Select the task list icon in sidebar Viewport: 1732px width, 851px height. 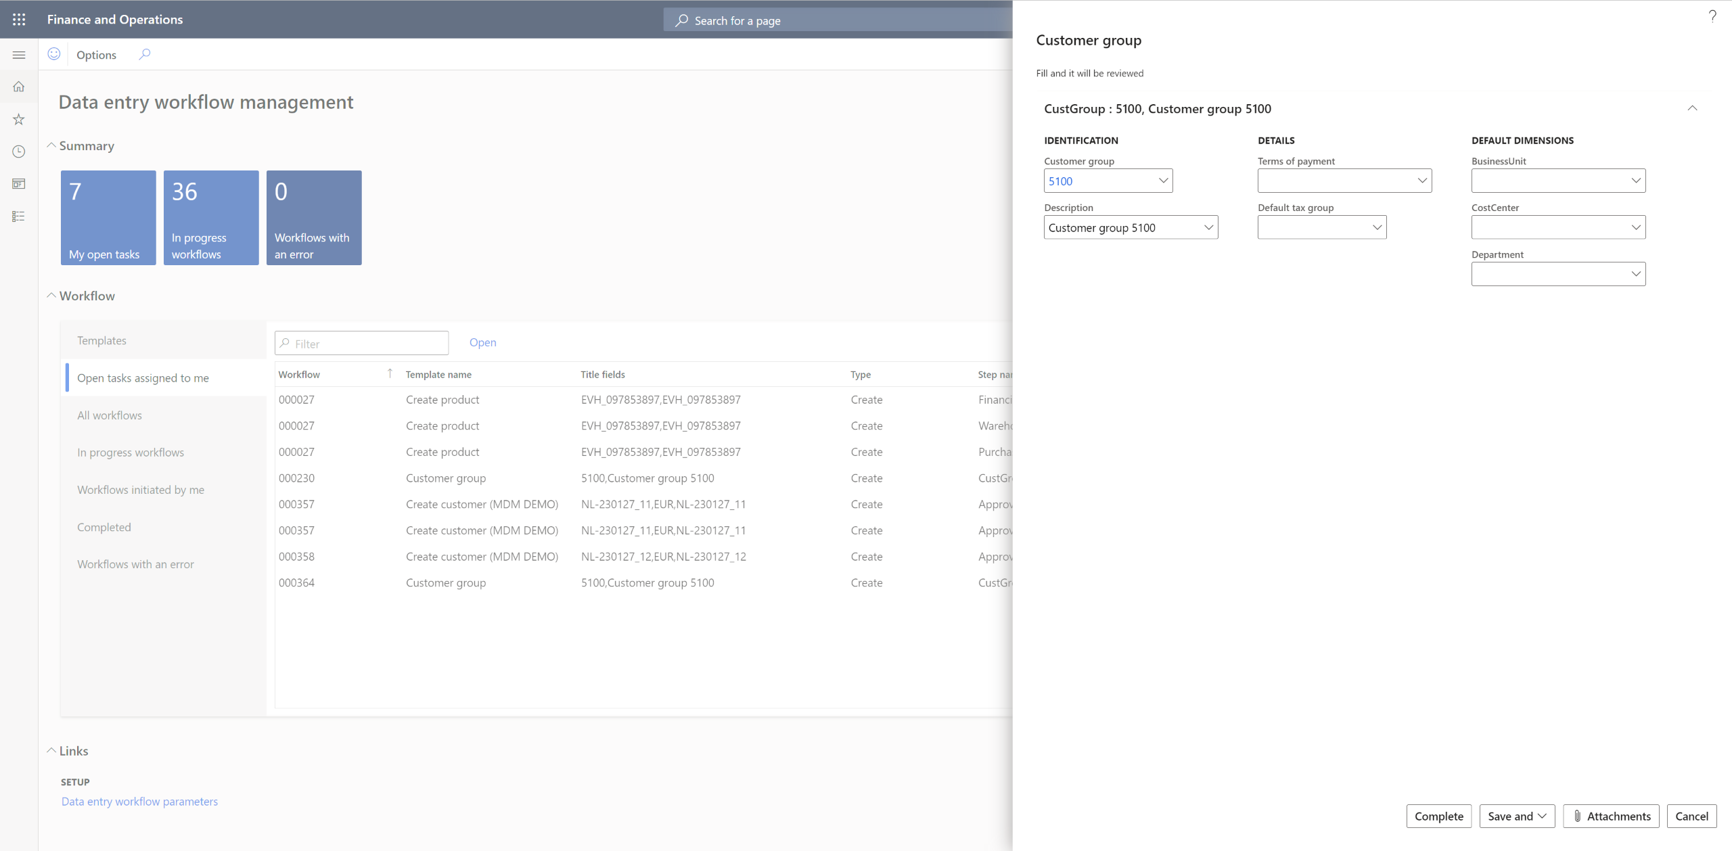point(18,216)
